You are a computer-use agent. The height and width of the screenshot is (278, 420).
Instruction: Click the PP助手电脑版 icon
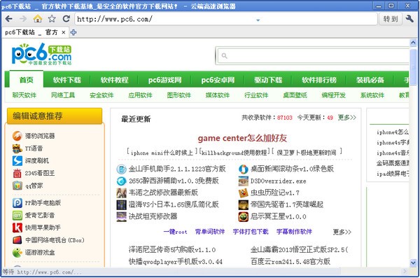[17, 203]
